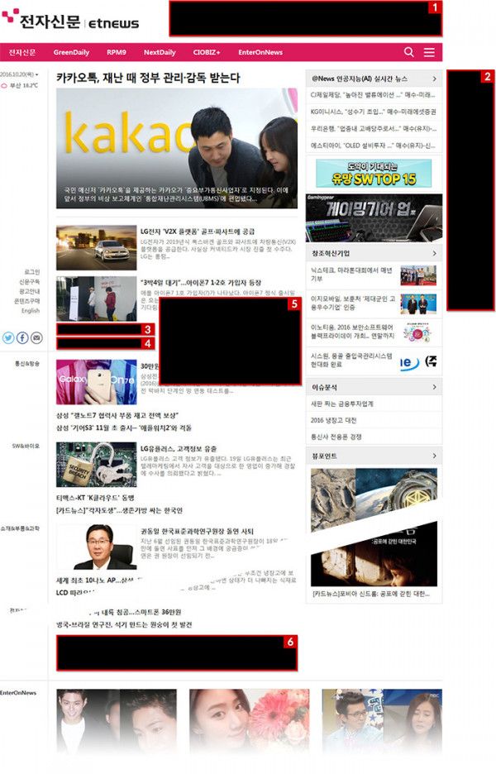Expand the 뷰포인트 section arrow
Screen dimensions: 496x774
click(434, 456)
